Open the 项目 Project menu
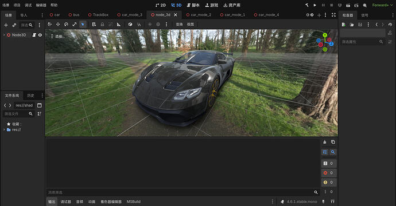Image resolution: width=396 pixels, height=206 pixels. tap(17, 5)
